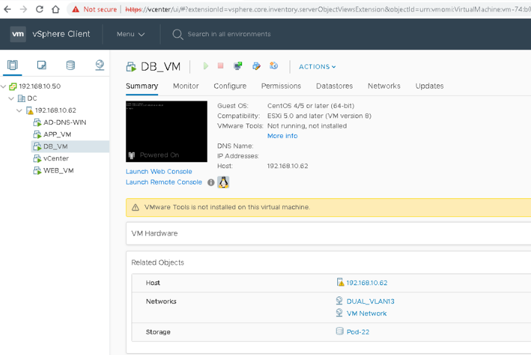This screenshot has width=531, height=355.
Task: Select WEB_VM in the inventory tree
Action: (x=58, y=171)
